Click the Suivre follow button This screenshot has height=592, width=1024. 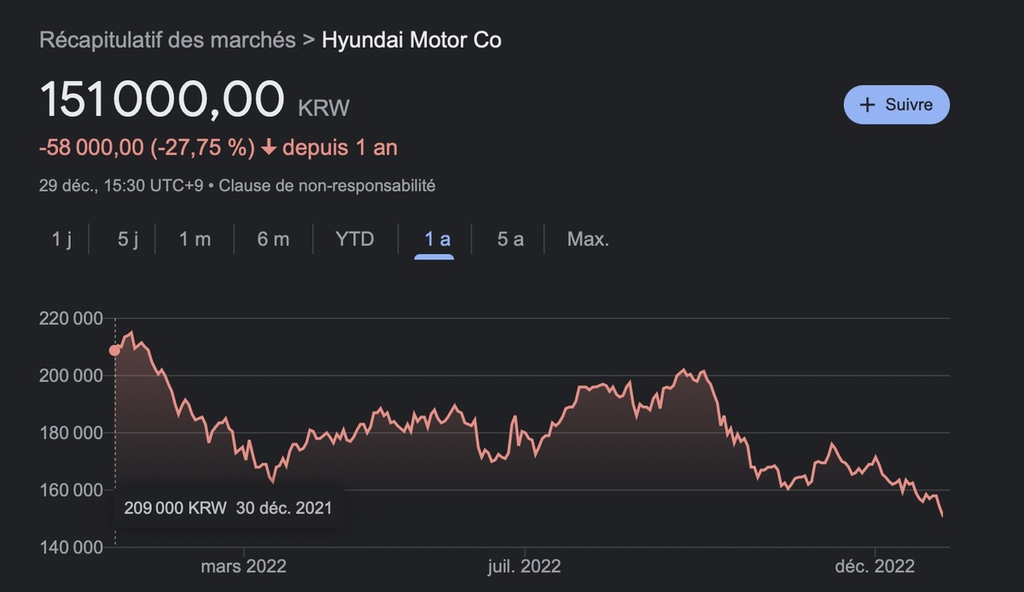point(896,105)
